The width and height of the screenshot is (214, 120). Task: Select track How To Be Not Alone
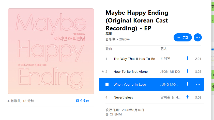click(x=131, y=71)
